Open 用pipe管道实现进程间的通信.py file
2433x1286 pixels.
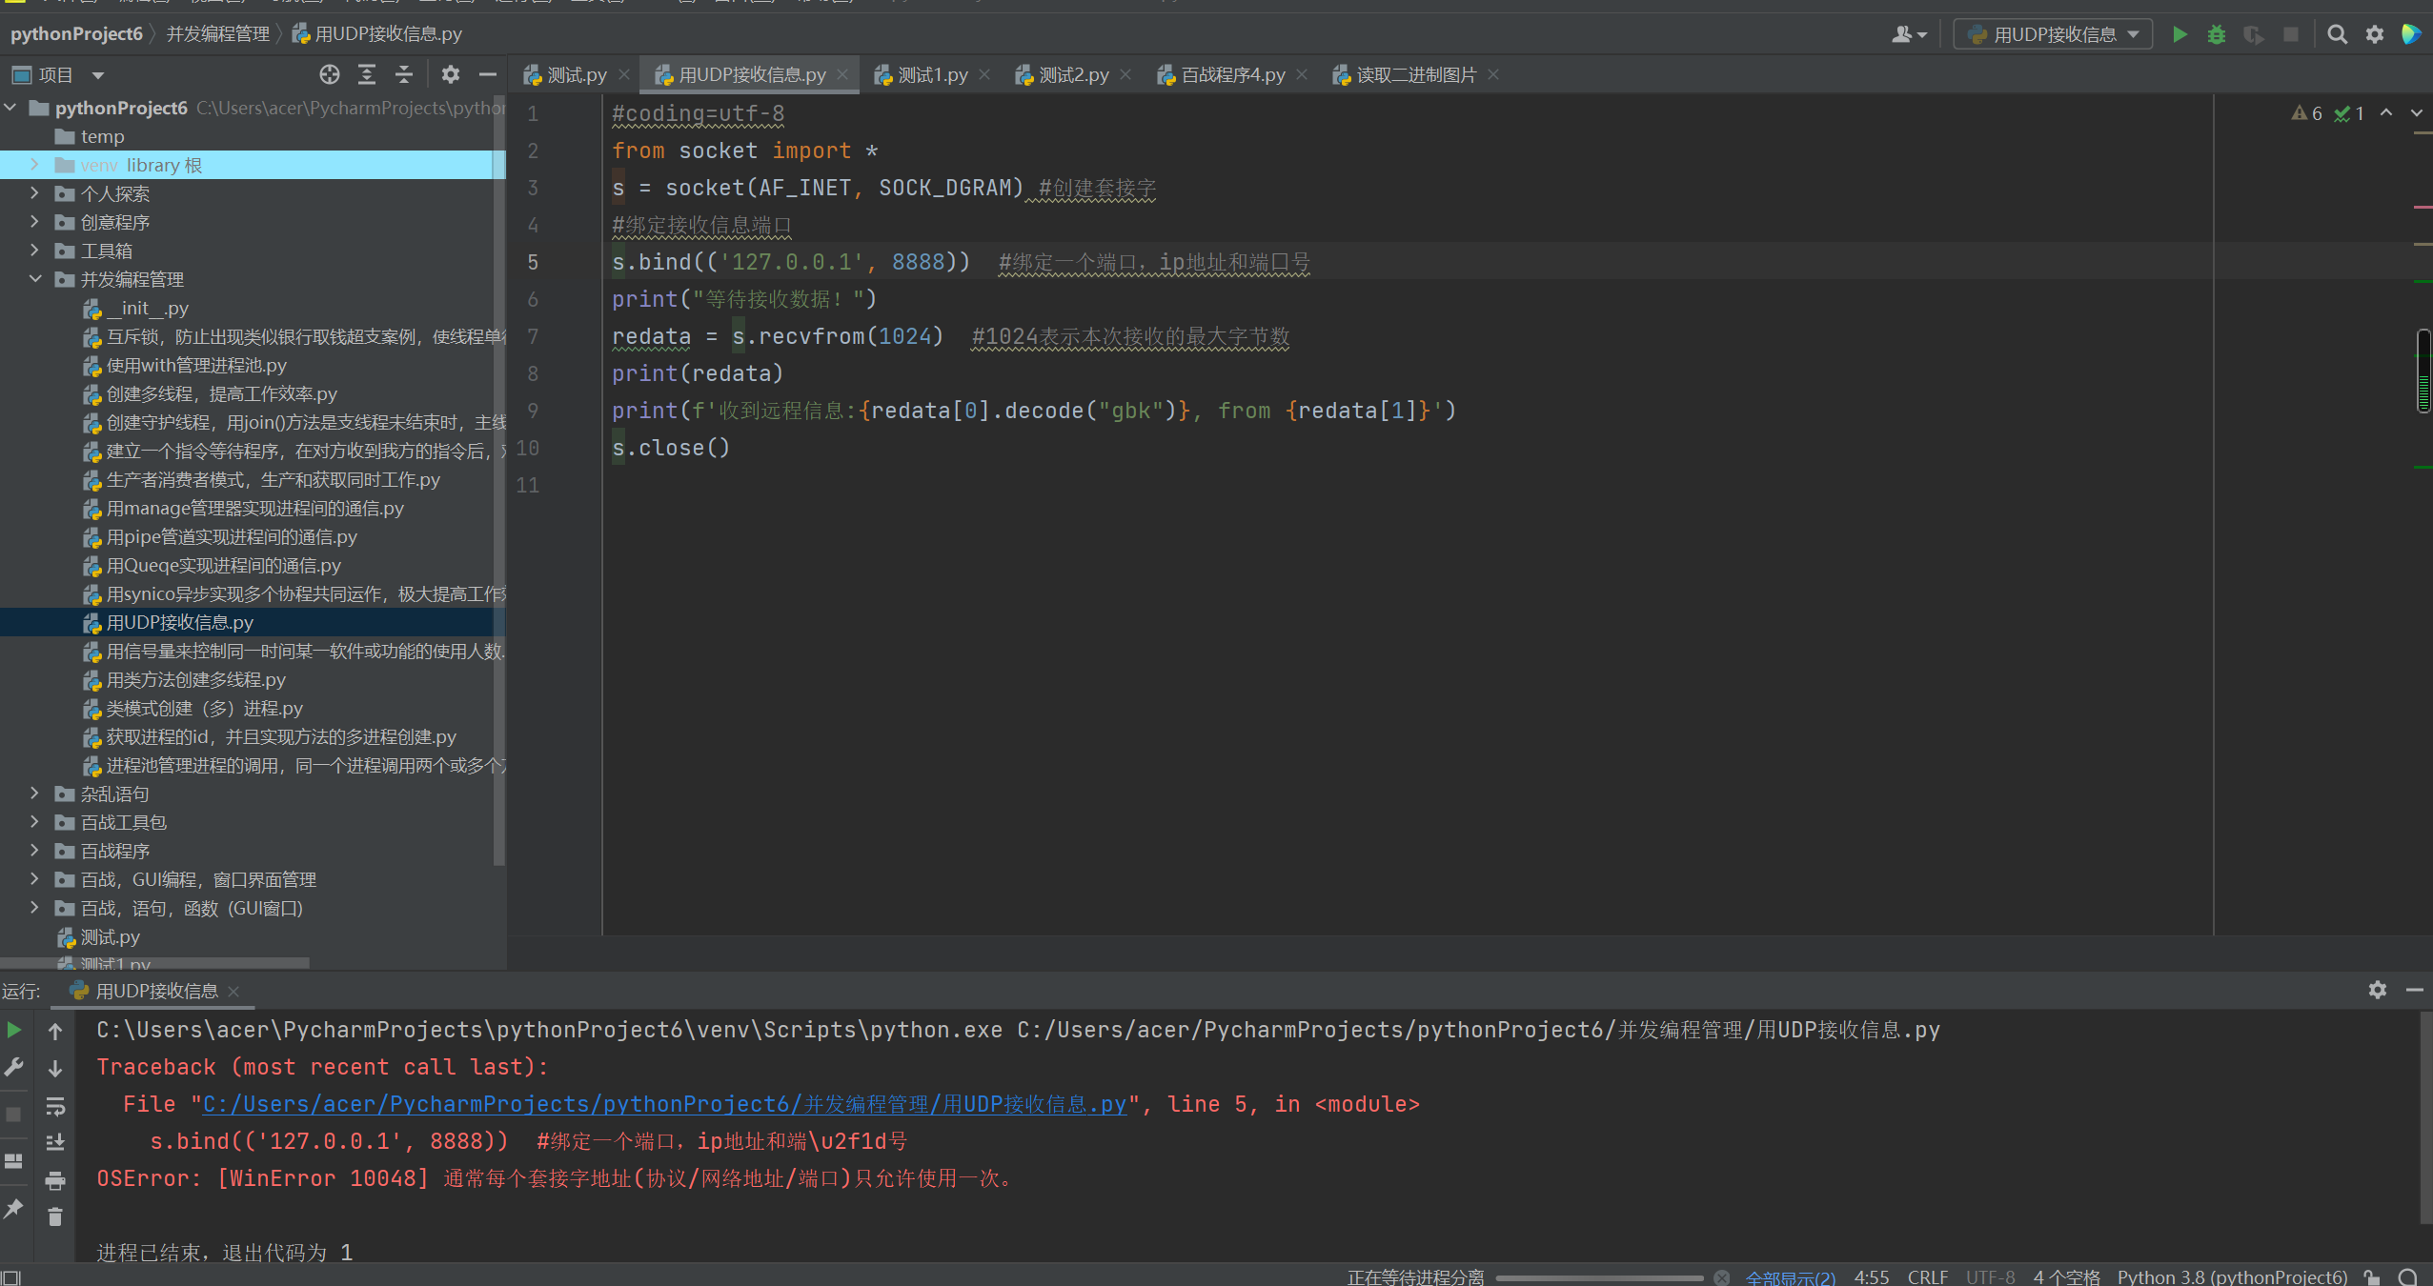232,536
